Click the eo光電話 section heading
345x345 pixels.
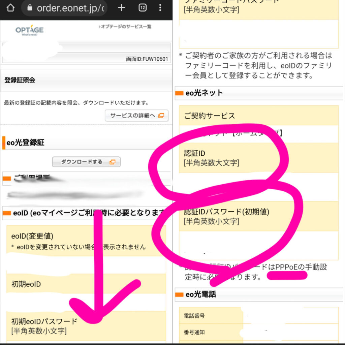[201, 294]
